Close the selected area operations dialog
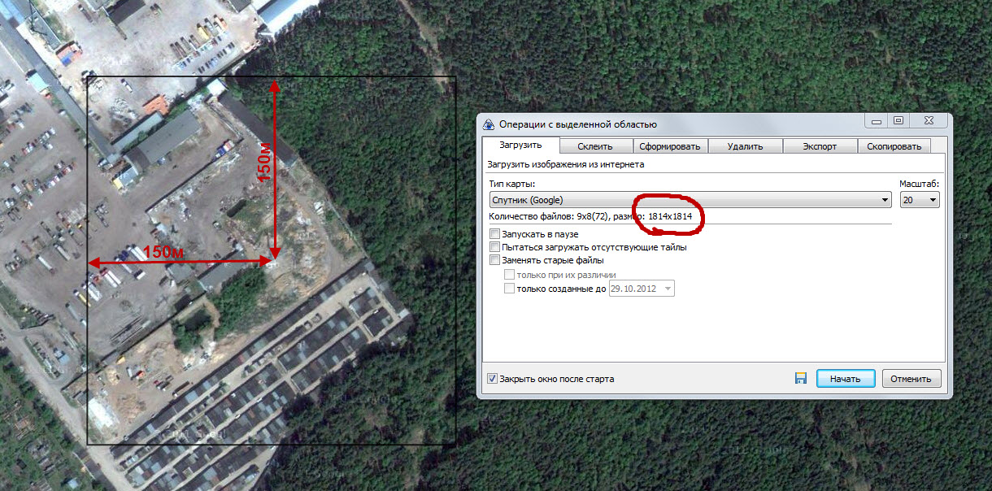992x491 pixels. pyautogui.click(x=929, y=121)
